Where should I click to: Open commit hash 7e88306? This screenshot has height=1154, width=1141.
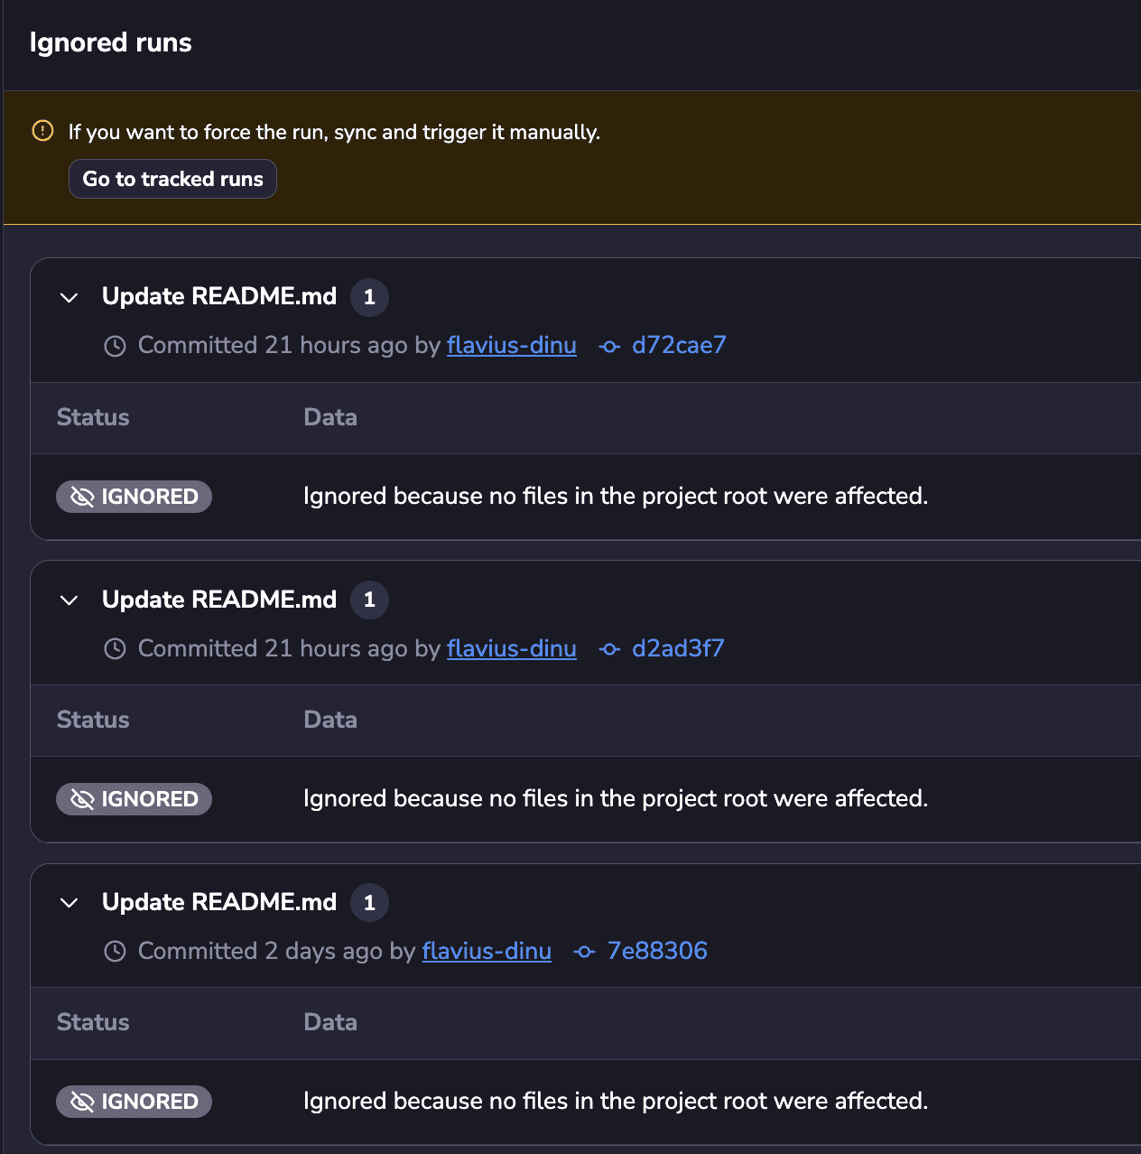point(657,951)
